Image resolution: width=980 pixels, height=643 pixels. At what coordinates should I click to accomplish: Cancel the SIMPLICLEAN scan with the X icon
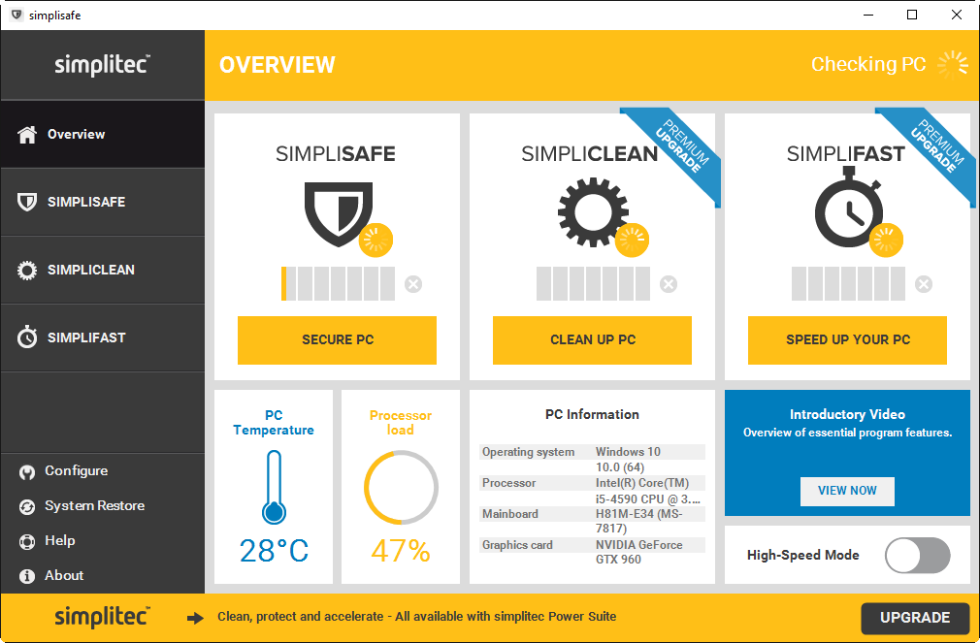[x=669, y=284]
